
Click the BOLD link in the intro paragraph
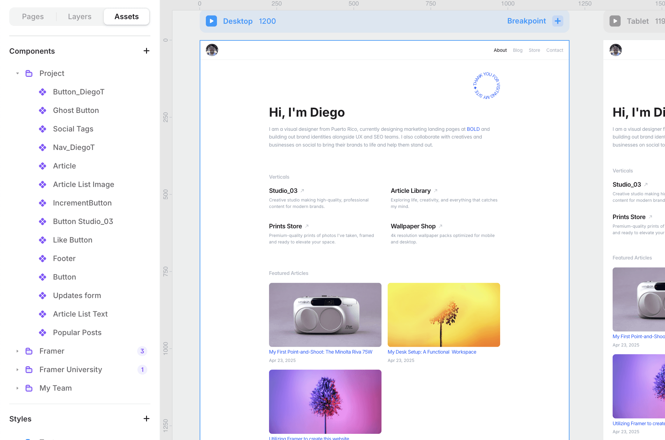coord(473,129)
